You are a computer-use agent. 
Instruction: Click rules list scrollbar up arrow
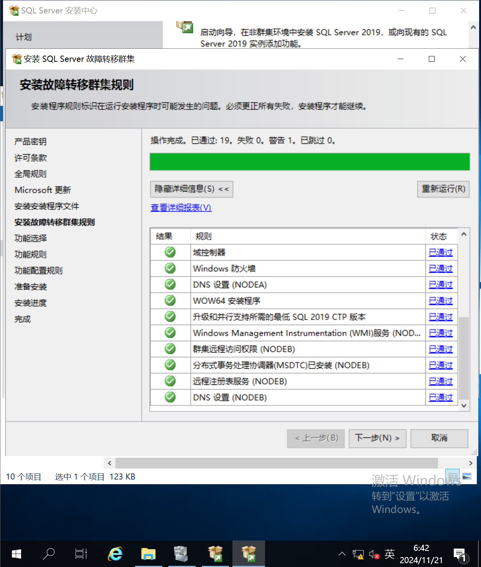tap(464, 234)
